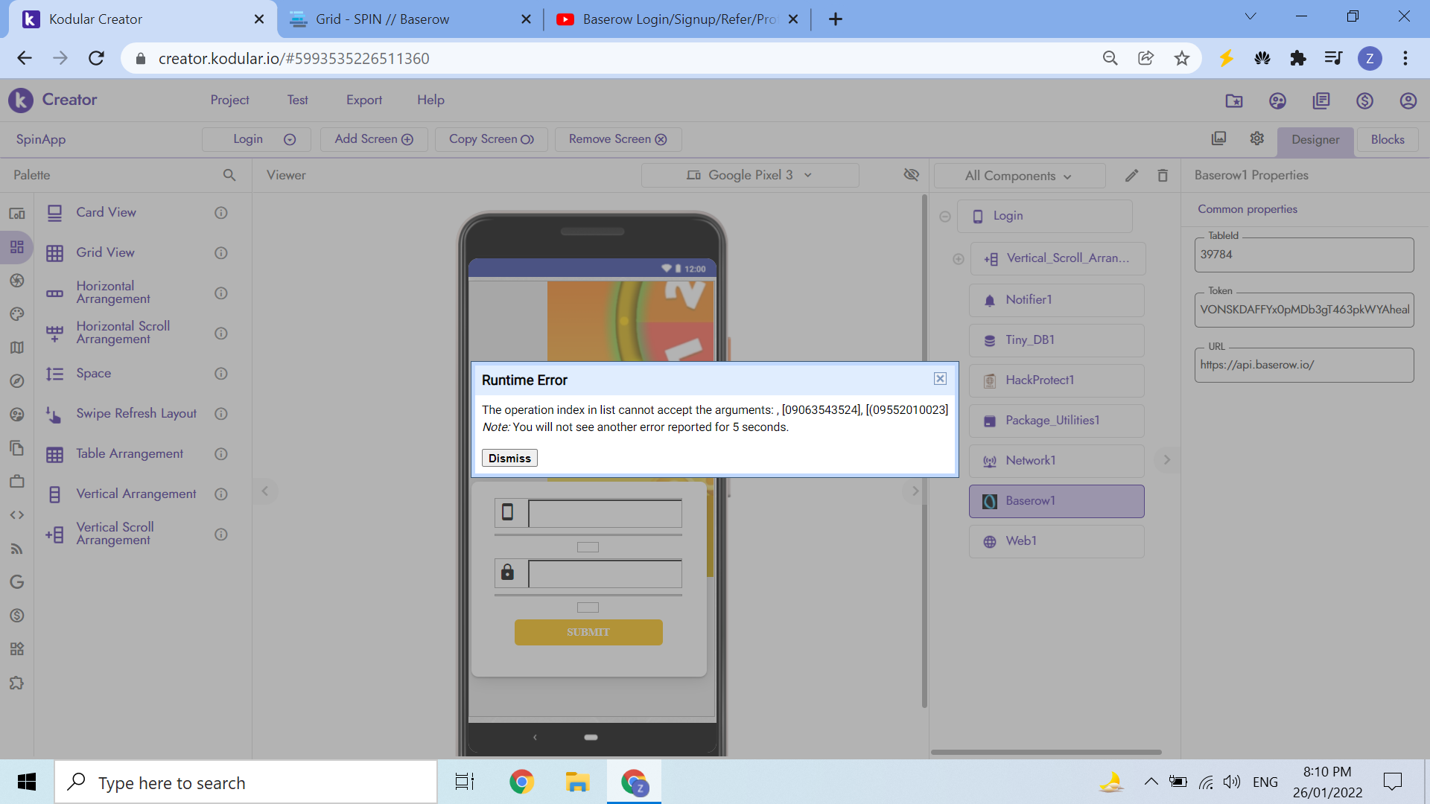Viewport: 1430px width, 804px height.
Task: Open the documentation library icon
Action: click(1321, 100)
